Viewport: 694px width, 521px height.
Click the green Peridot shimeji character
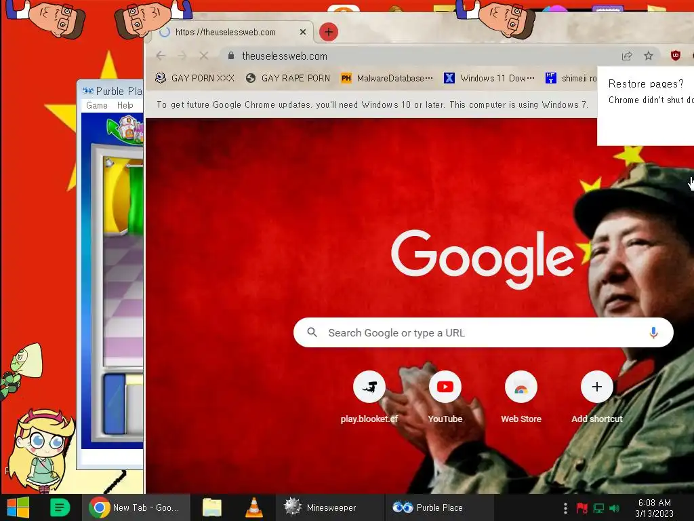coord(20,370)
